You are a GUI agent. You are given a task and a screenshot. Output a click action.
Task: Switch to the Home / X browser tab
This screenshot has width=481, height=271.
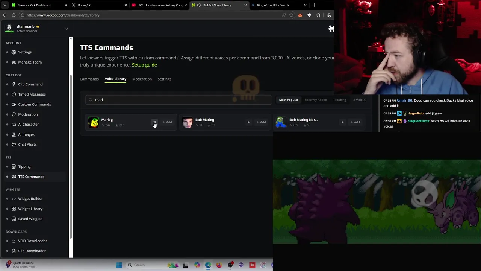pos(99,5)
